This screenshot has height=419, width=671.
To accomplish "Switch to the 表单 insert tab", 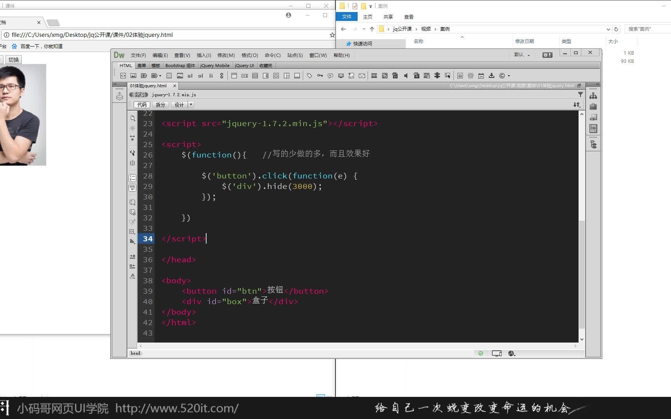I will 142,66.
